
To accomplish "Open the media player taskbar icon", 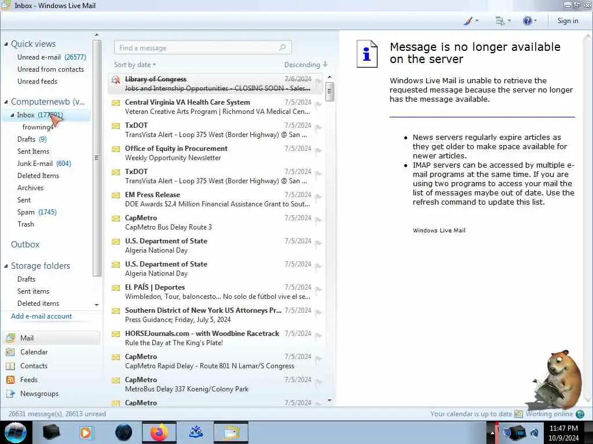I will (87, 432).
